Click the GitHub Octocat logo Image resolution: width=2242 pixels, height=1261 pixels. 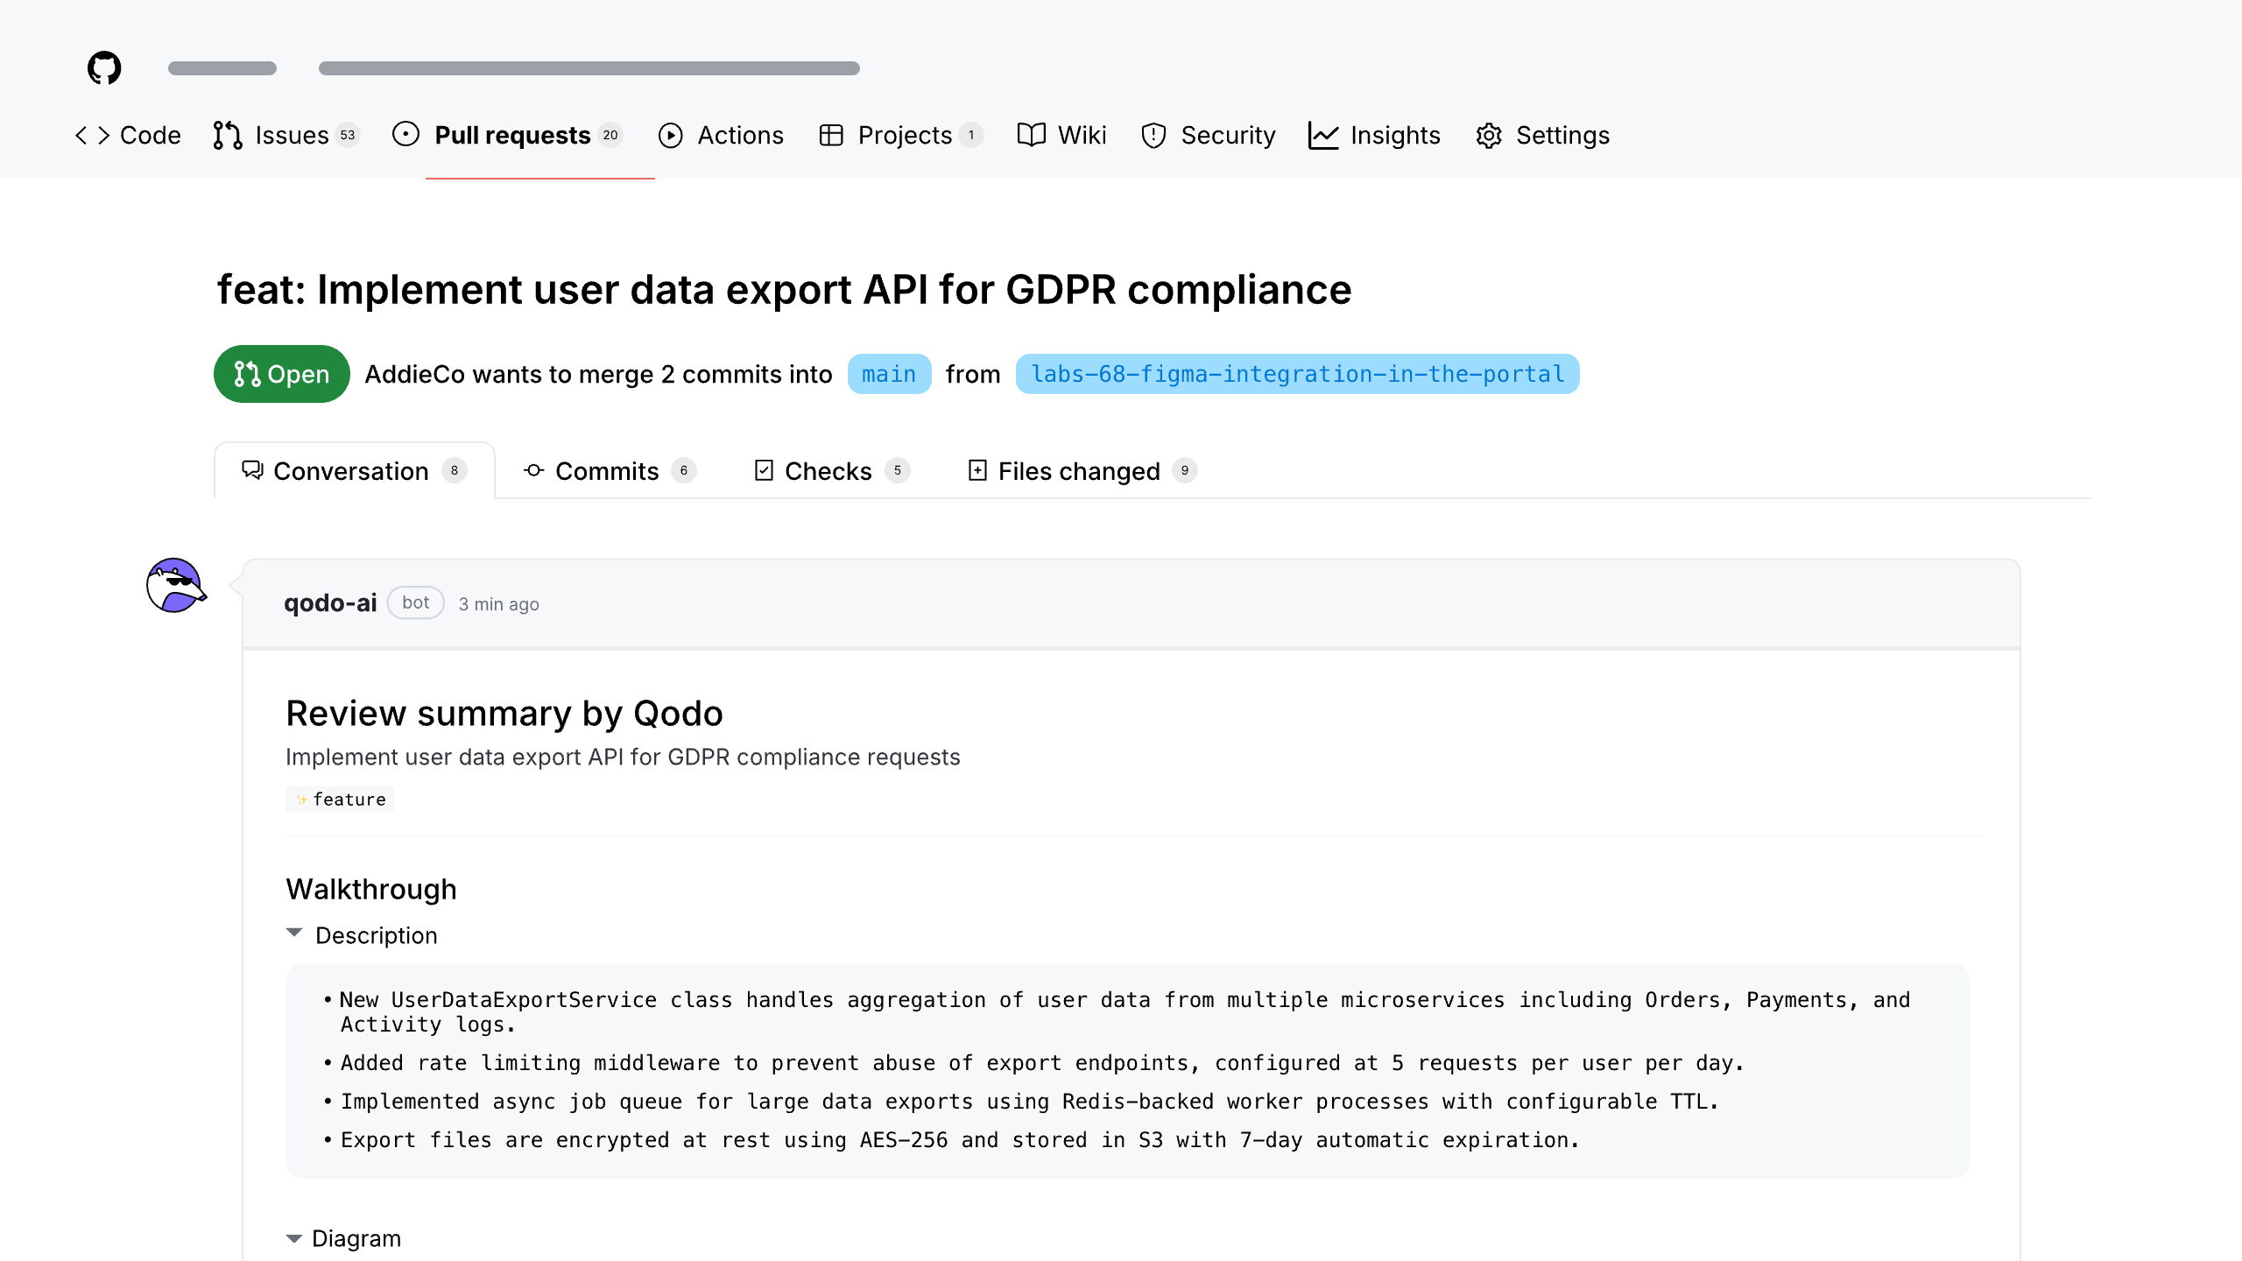(x=104, y=67)
